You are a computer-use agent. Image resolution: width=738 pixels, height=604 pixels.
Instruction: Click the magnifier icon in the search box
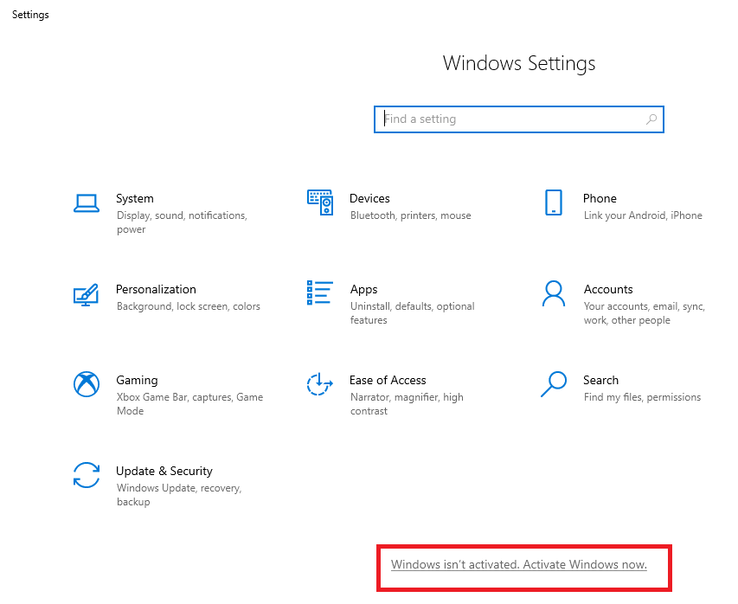(651, 119)
